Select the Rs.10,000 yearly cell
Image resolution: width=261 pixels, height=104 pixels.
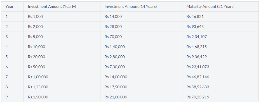point(36,47)
